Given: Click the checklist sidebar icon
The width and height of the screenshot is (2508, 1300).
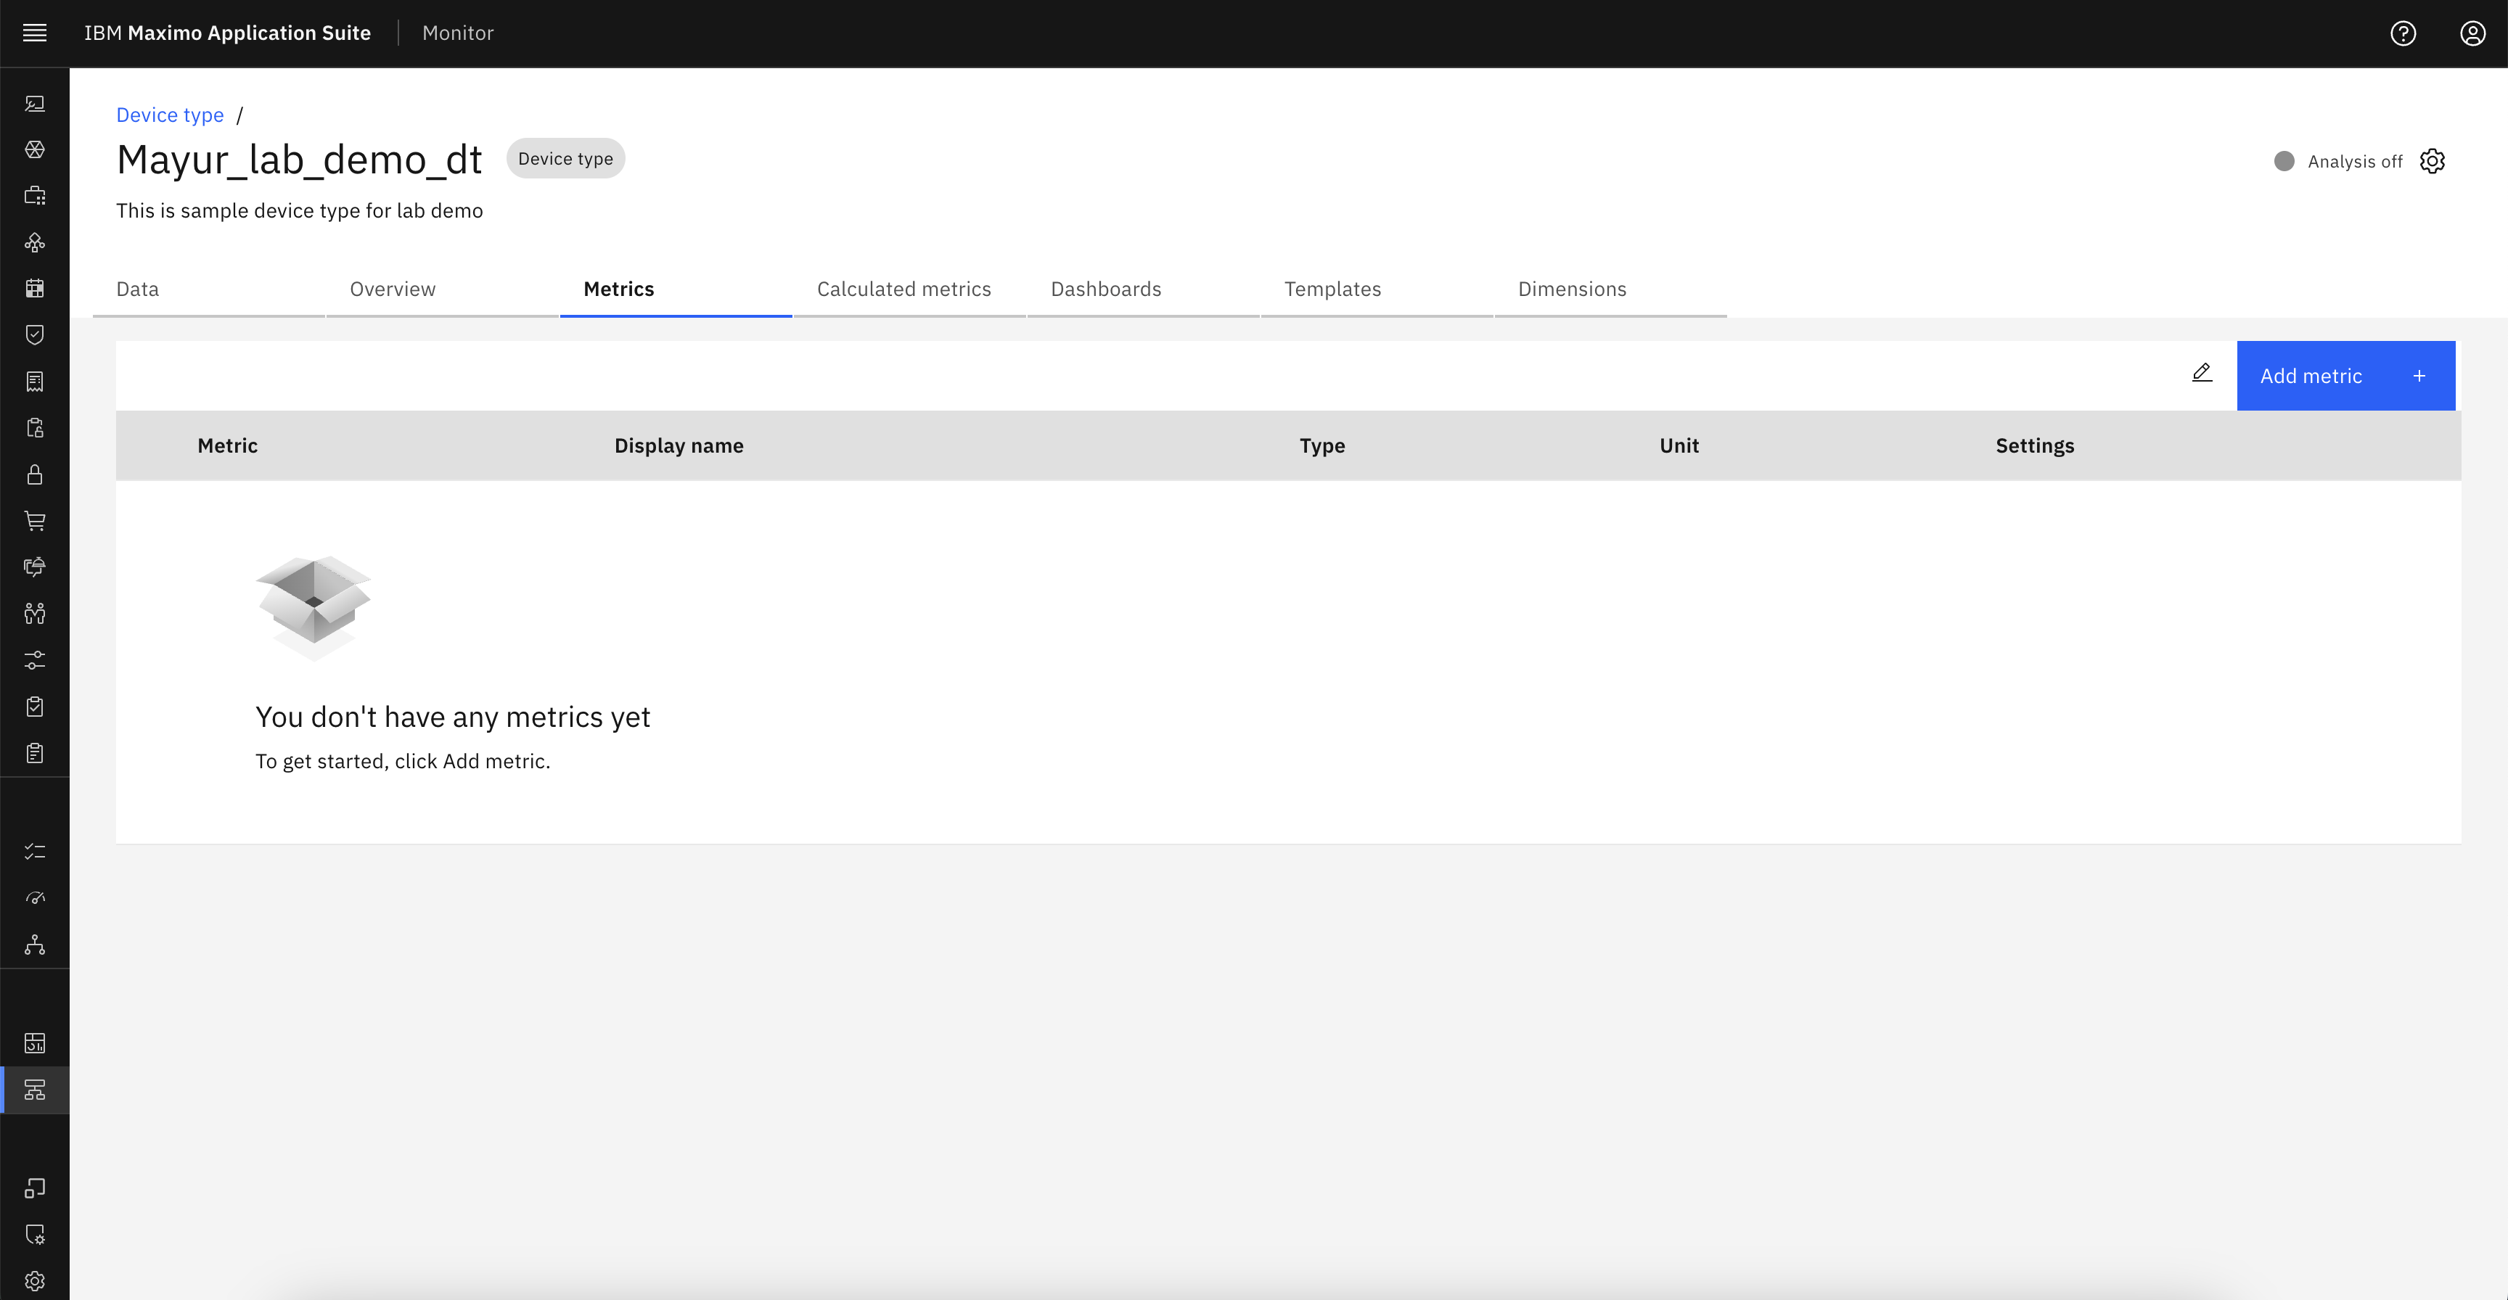Looking at the screenshot, I should click(35, 852).
